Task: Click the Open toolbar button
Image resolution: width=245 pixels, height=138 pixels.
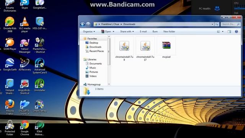Action: click(106, 31)
